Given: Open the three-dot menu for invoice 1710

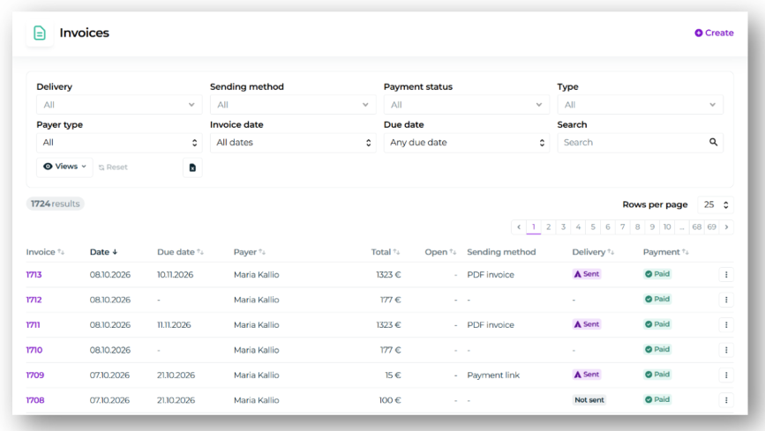Looking at the screenshot, I should tap(726, 350).
